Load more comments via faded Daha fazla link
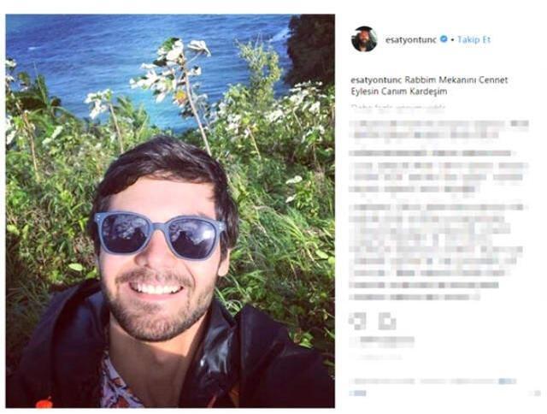Image resolution: width=547 pixels, height=414 pixels. [398, 107]
